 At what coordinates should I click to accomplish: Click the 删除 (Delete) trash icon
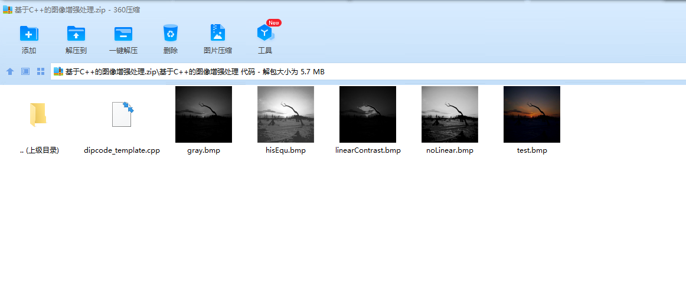pyautogui.click(x=171, y=33)
